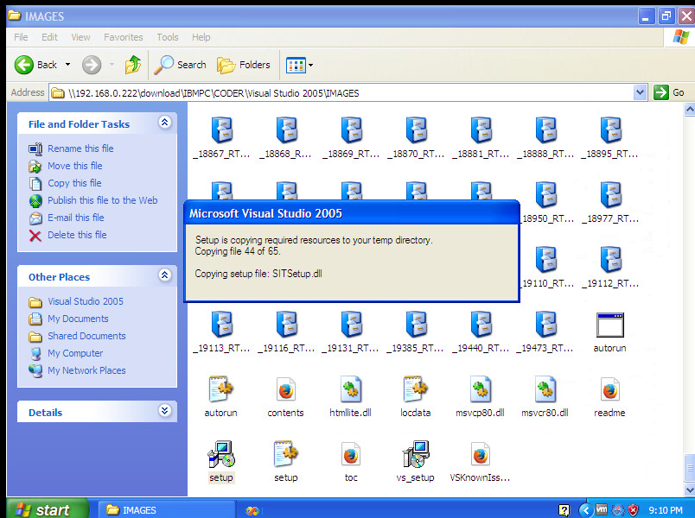This screenshot has height=518, width=695.
Task: Select the _18867_RT cabinet file
Action: (221, 131)
